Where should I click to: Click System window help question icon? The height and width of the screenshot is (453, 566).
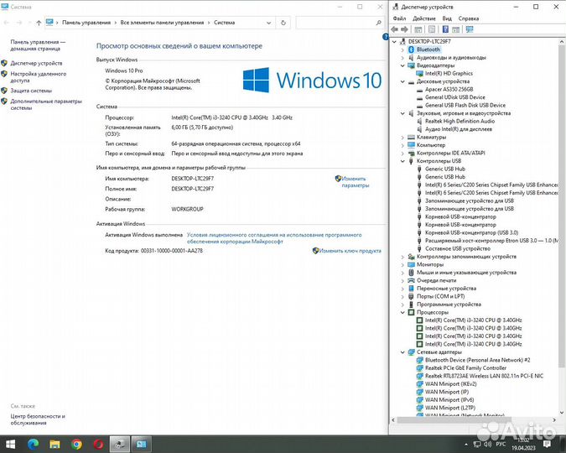click(x=385, y=37)
